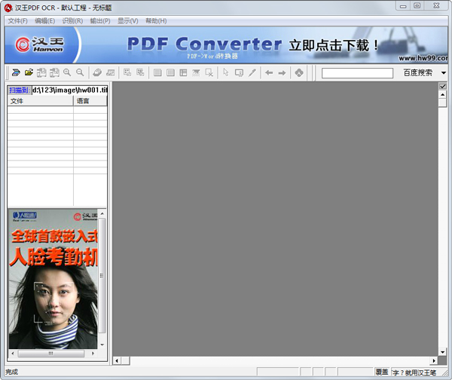Click the main horizontal scrollbar thumb
Viewport: 452px width, 380px height.
125,360
